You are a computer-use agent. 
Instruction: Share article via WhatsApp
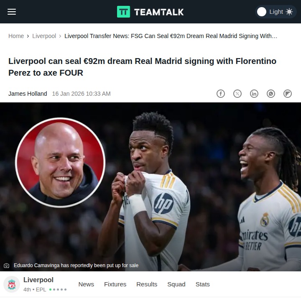coord(271,94)
